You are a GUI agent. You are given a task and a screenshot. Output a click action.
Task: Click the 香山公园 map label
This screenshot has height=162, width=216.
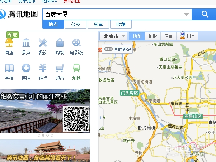click(x=167, y=59)
